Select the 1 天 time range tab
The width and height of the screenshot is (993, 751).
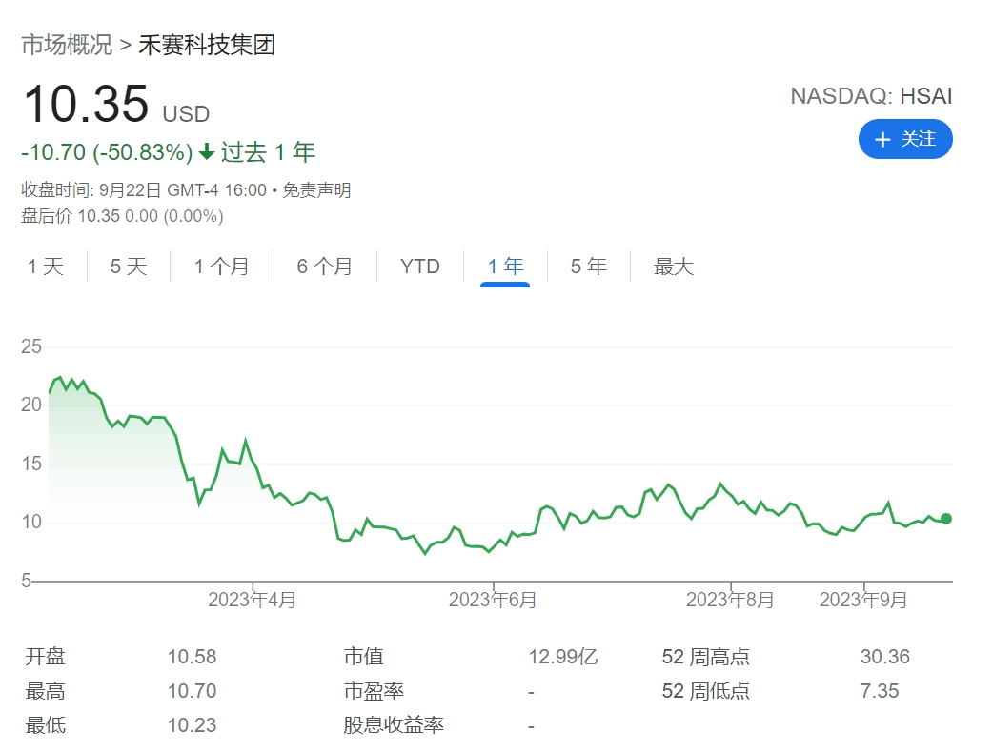46,267
